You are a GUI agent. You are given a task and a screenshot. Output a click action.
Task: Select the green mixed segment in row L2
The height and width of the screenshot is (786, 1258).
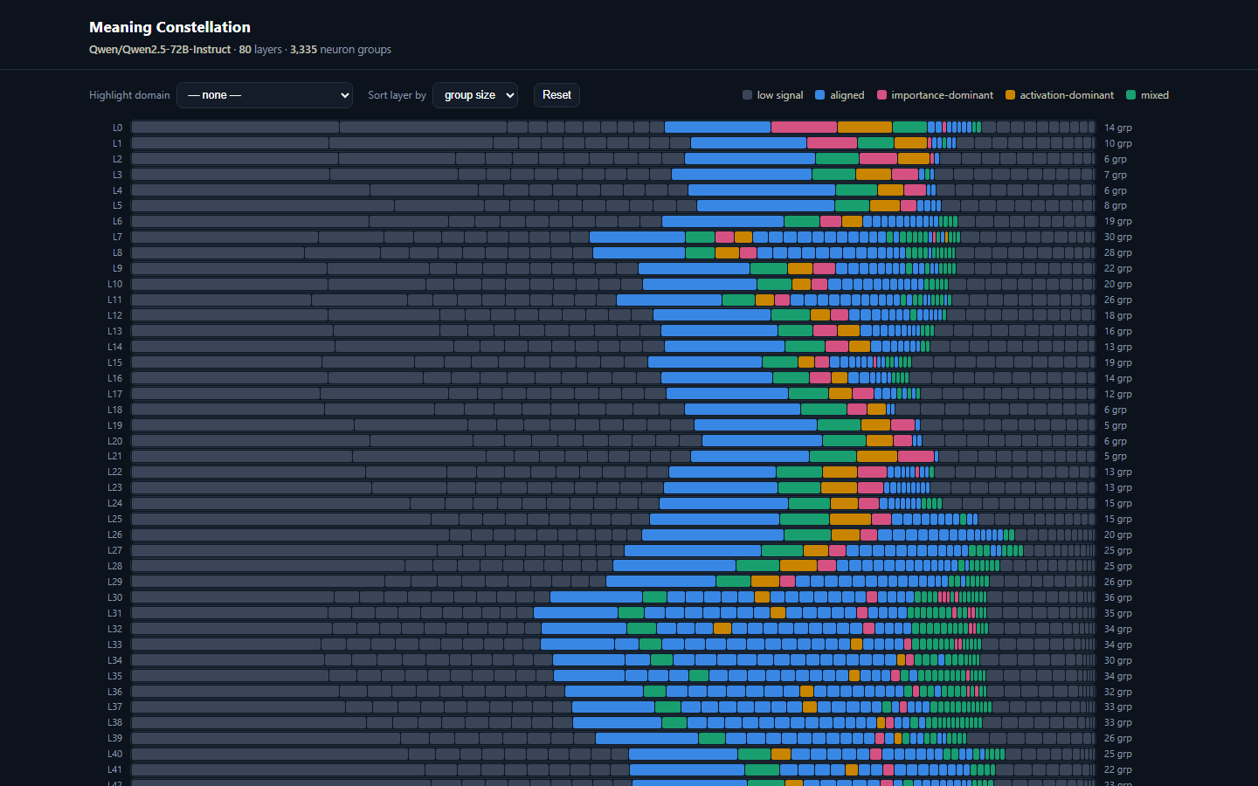(x=837, y=159)
